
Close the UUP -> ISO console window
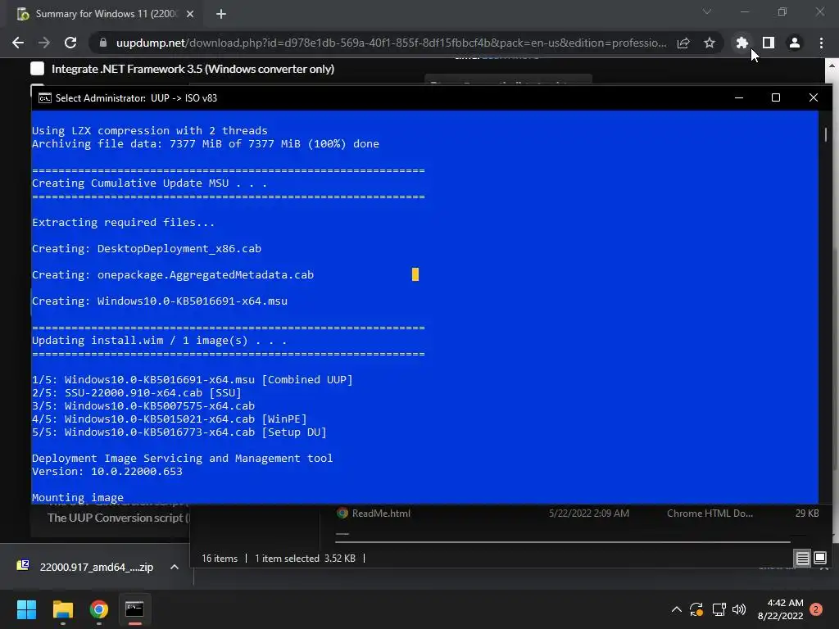(814, 98)
